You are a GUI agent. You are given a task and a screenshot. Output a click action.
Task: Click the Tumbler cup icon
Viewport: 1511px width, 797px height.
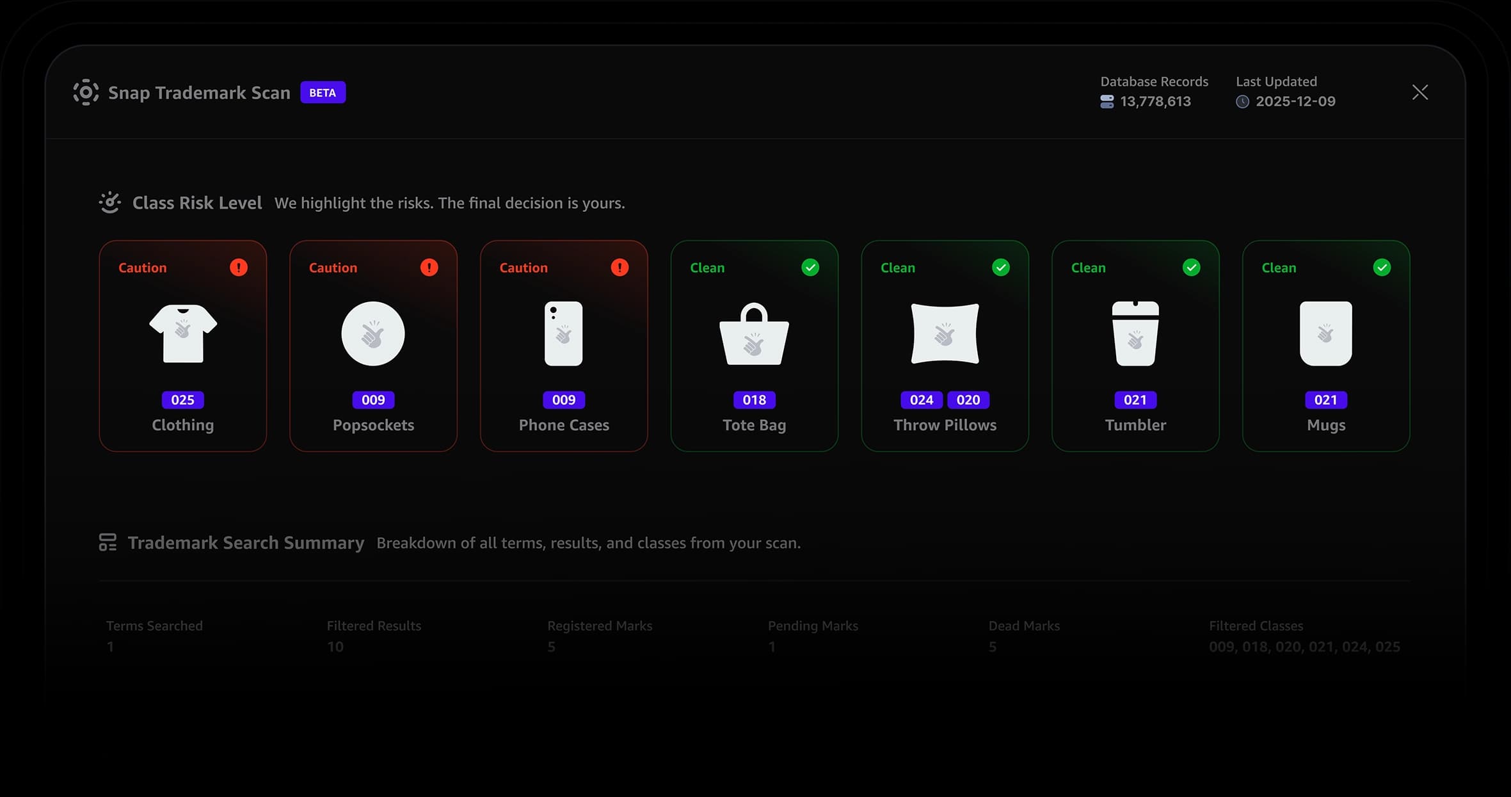click(1135, 334)
